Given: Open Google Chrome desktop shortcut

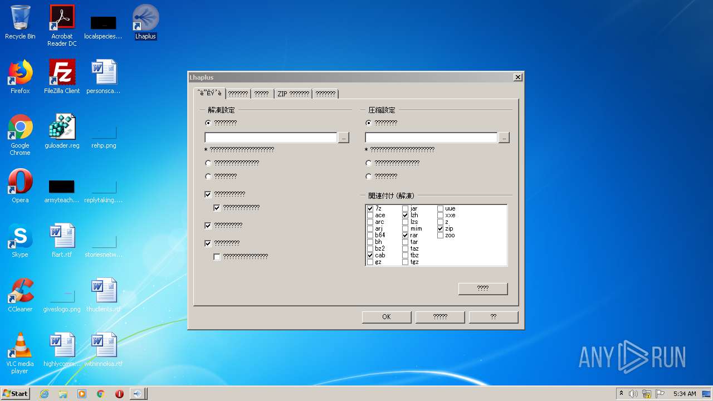Looking at the screenshot, I should pos(20,135).
